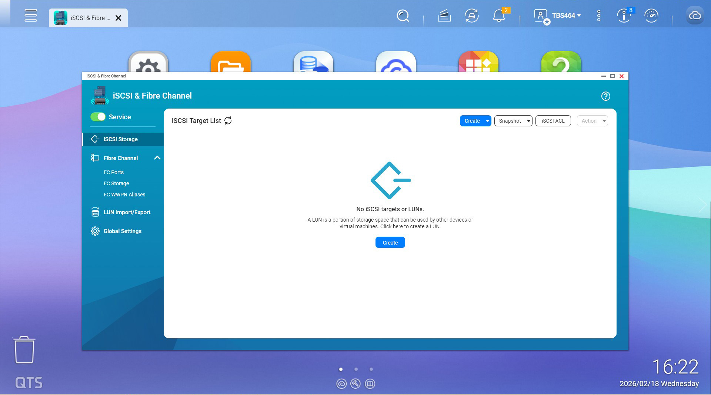Switch to the second desktop page dot
Image resolution: width=711 pixels, height=395 pixels.
pos(356,369)
